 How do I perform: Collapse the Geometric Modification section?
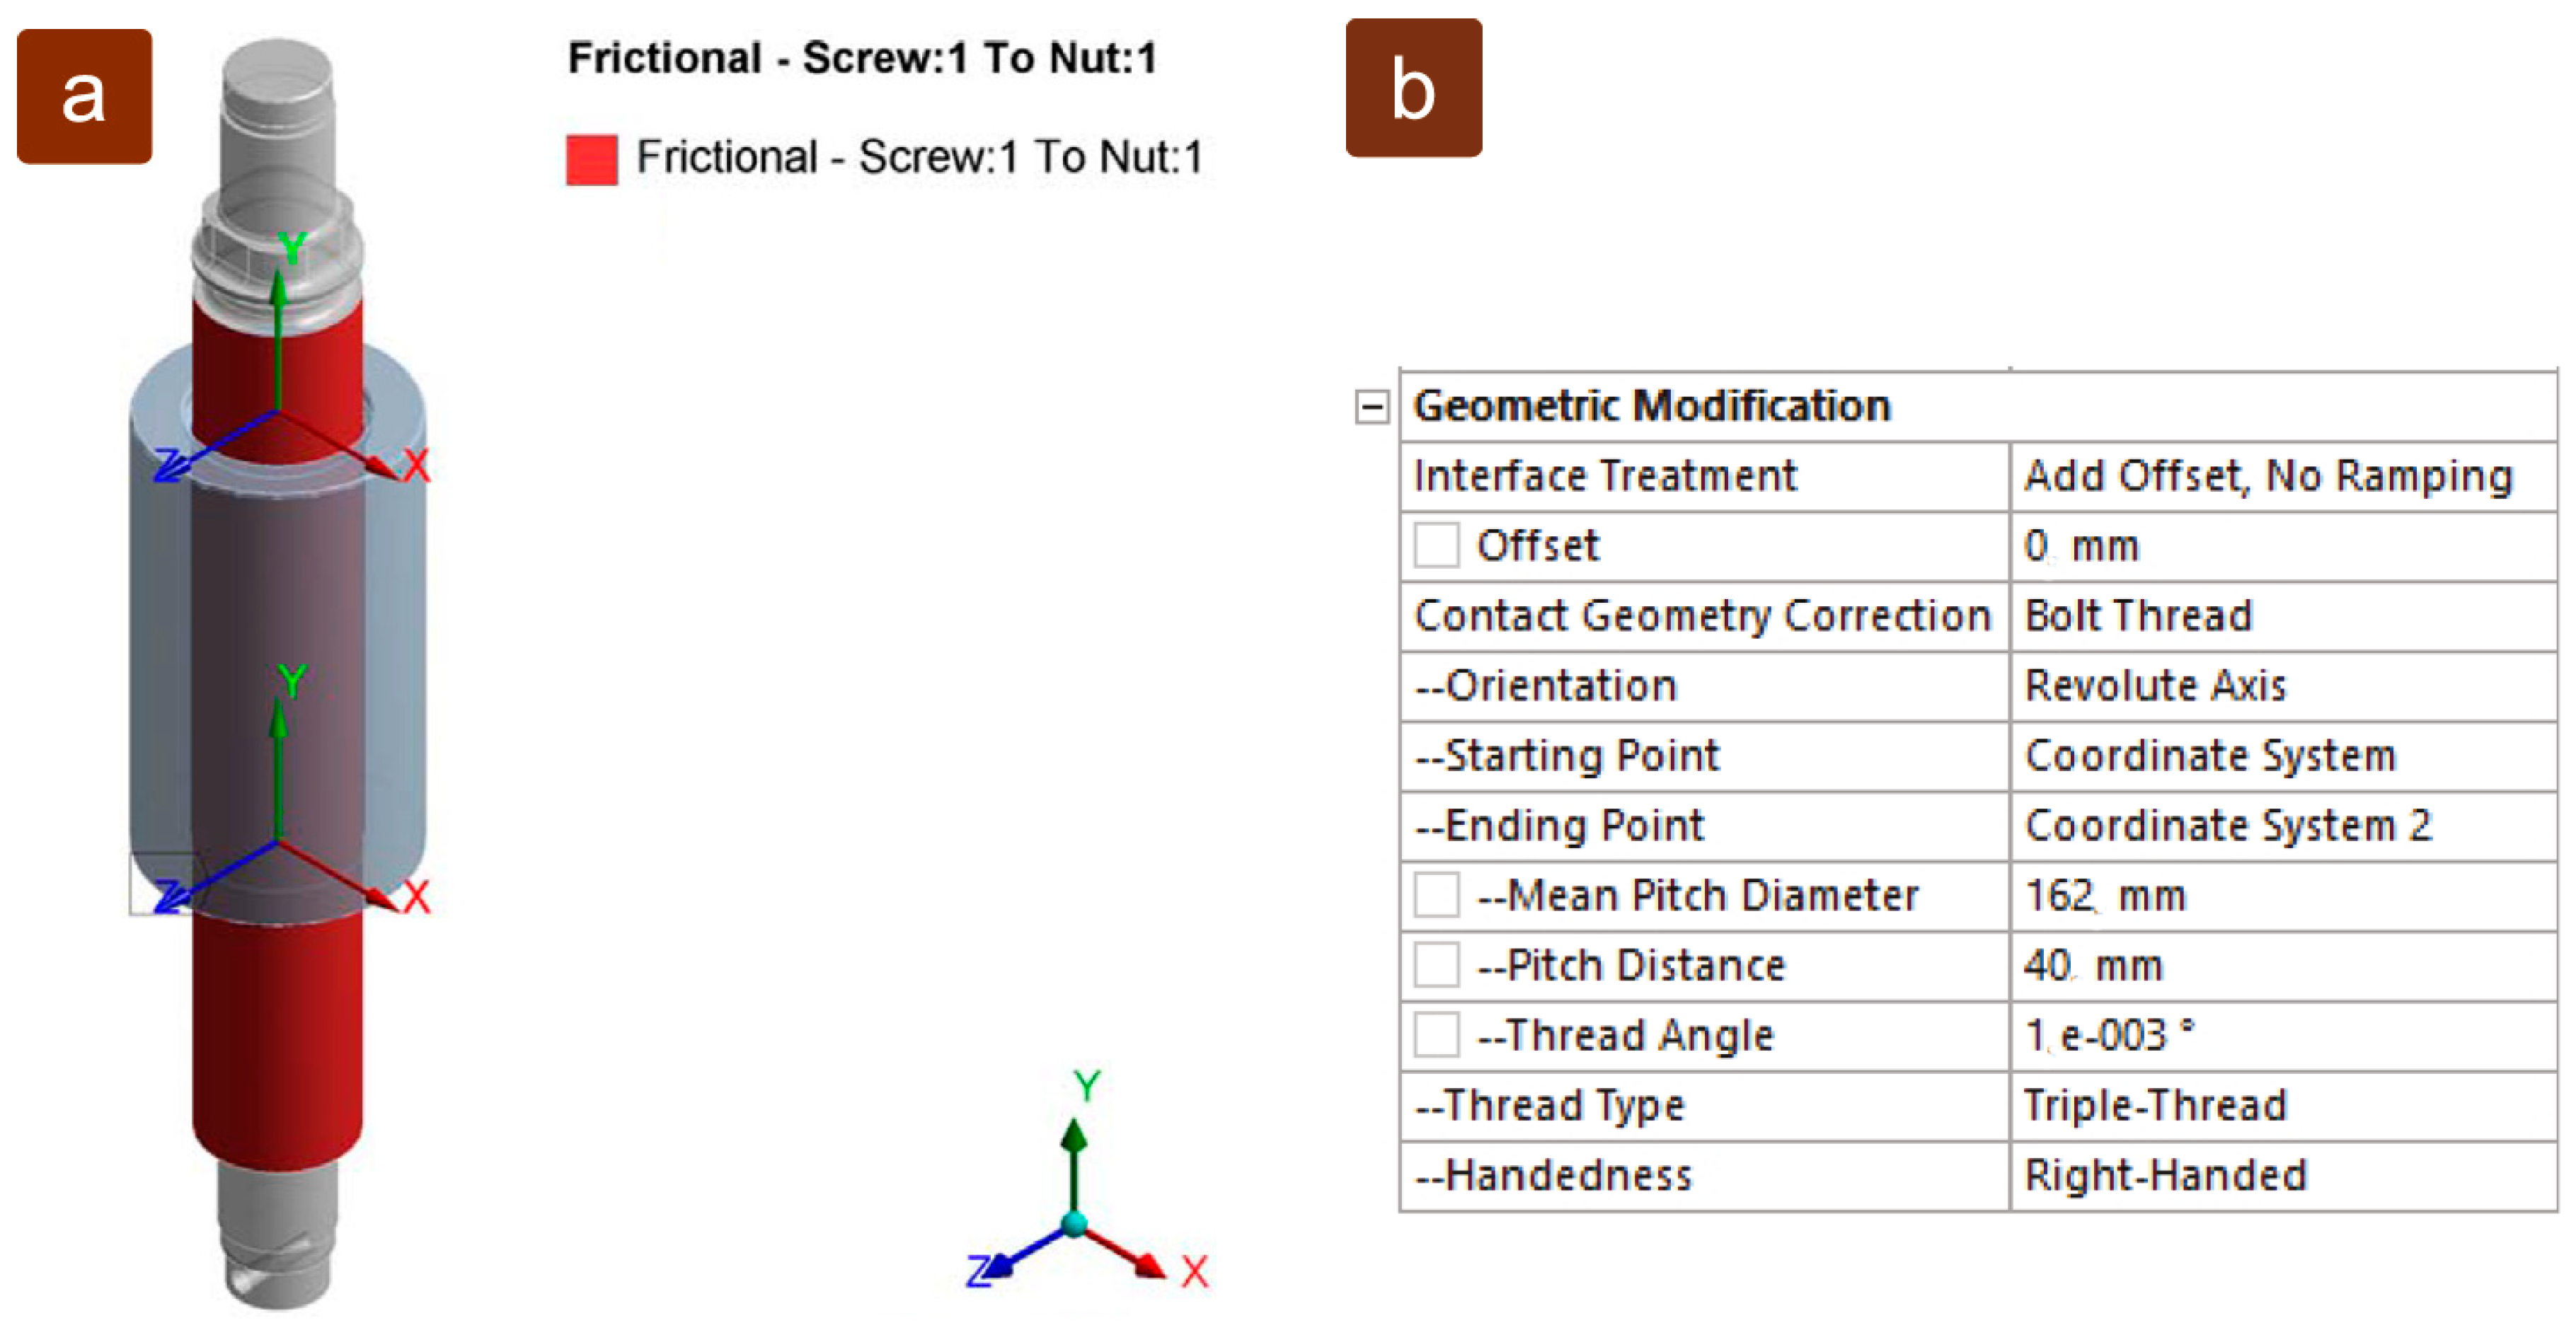(1371, 406)
